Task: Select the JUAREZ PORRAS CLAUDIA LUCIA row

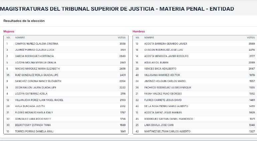Action: point(66,50)
